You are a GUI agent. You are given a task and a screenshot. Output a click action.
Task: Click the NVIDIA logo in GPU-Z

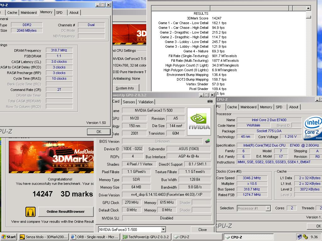click(199, 122)
